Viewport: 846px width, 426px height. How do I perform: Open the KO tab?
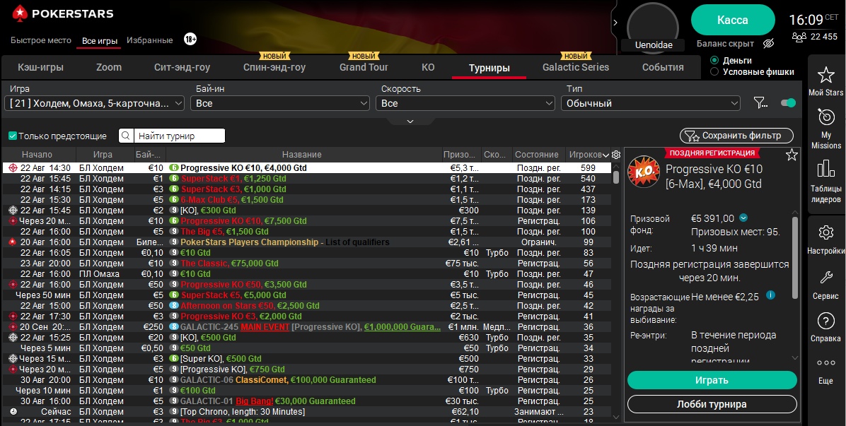[428, 67]
